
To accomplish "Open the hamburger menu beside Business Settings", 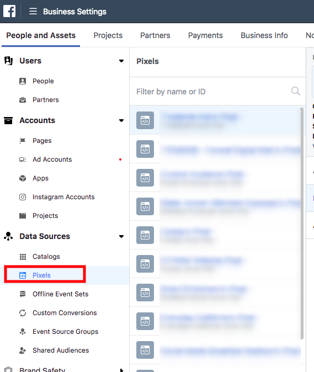I will pyautogui.click(x=33, y=11).
